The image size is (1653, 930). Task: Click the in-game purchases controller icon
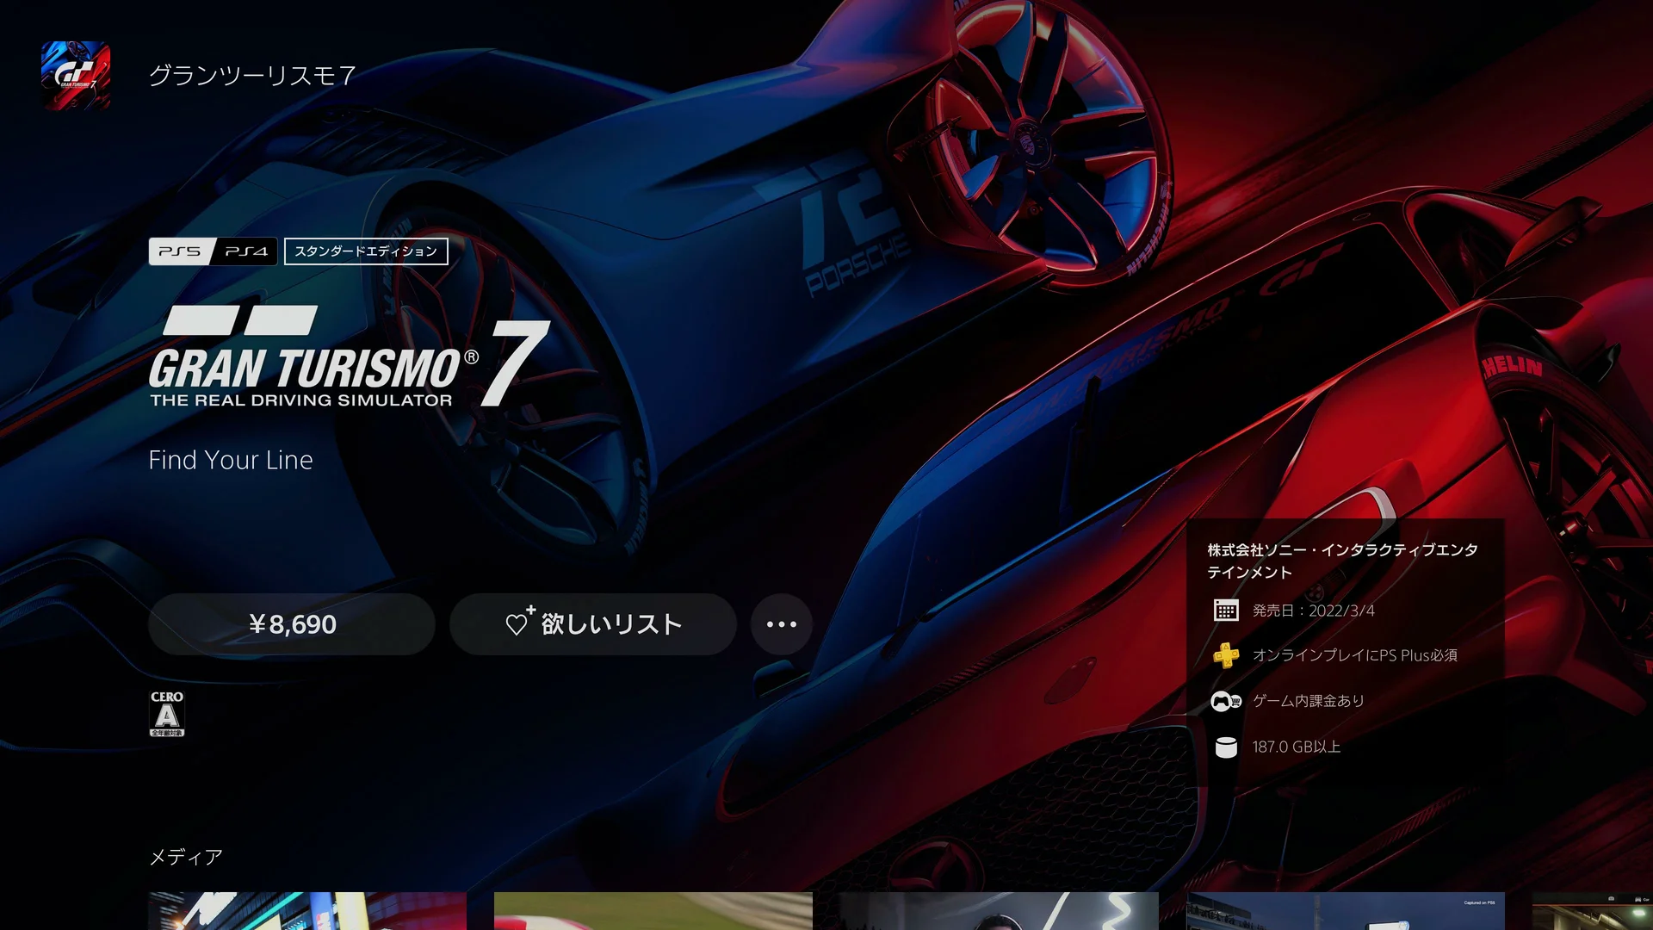click(x=1226, y=702)
